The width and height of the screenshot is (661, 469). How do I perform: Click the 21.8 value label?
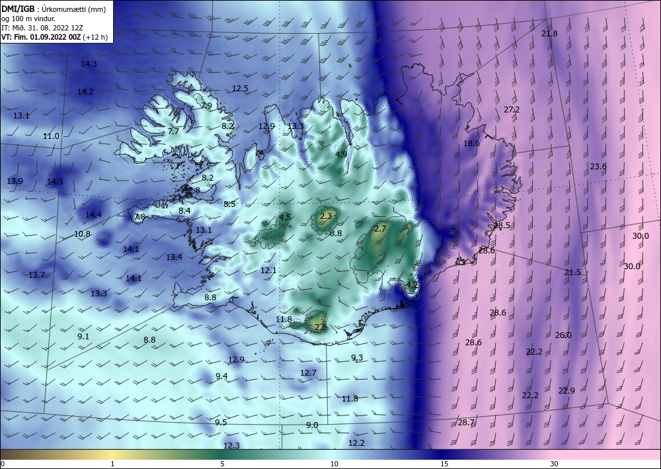tap(549, 33)
